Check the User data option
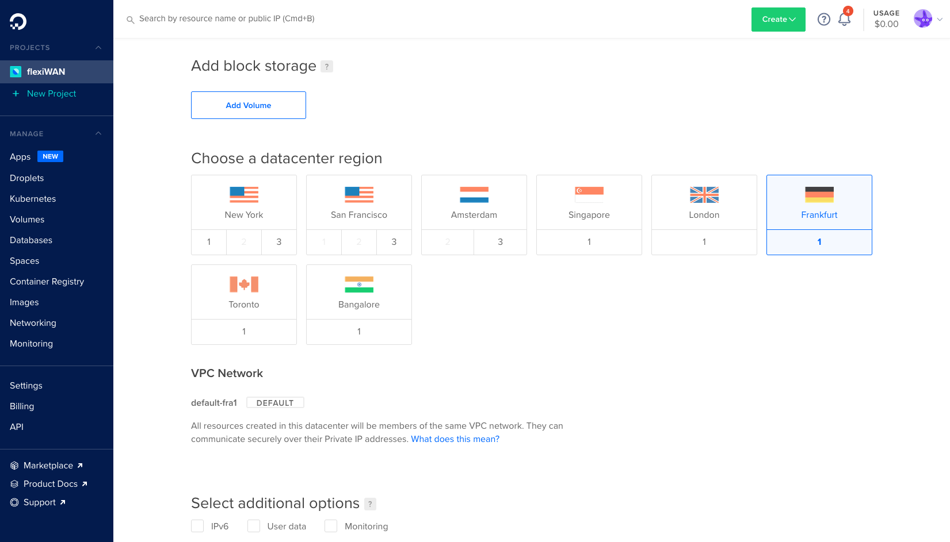 (254, 526)
